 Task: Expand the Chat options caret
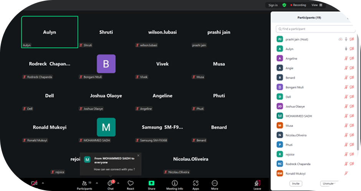point(118,183)
